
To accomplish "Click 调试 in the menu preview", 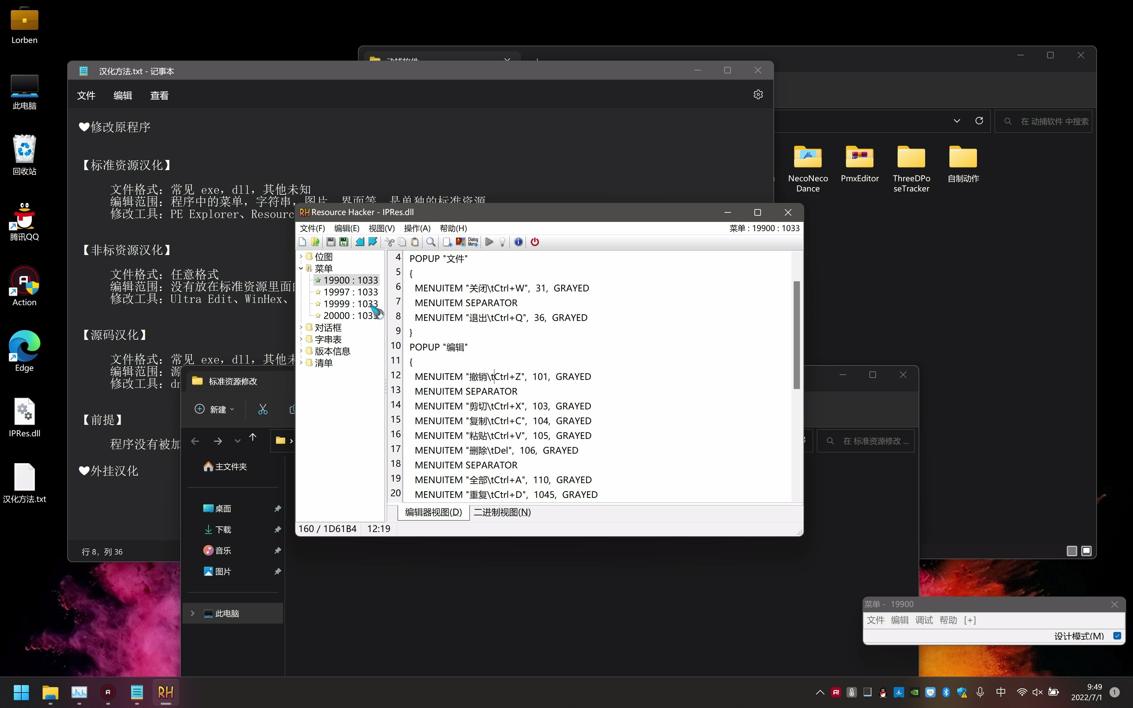I will 924,620.
